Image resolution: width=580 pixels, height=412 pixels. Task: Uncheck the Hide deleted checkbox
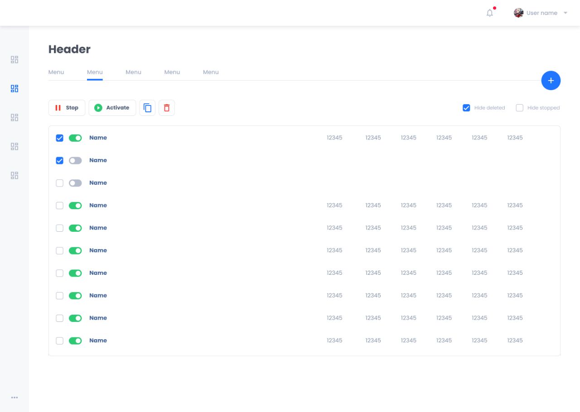pos(466,108)
